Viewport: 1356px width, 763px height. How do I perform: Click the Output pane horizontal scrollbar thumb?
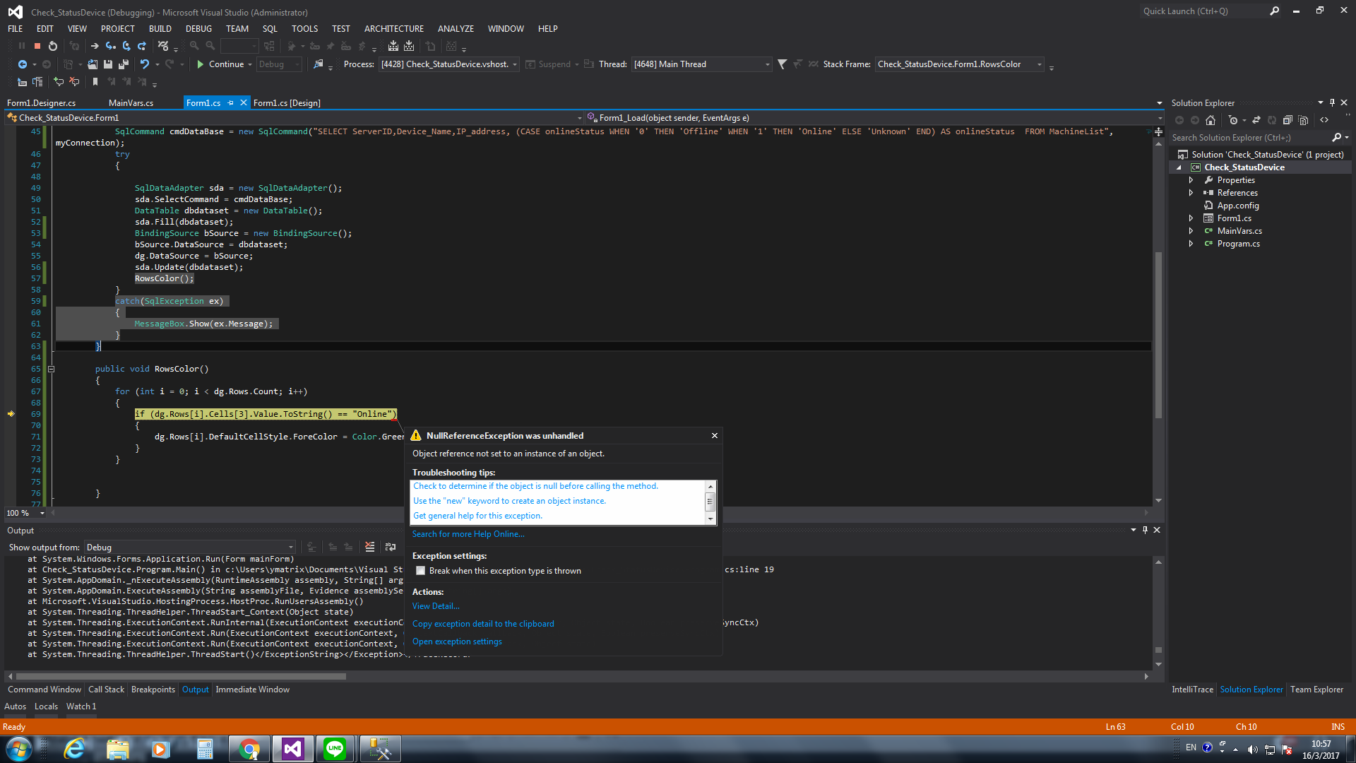tap(181, 676)
